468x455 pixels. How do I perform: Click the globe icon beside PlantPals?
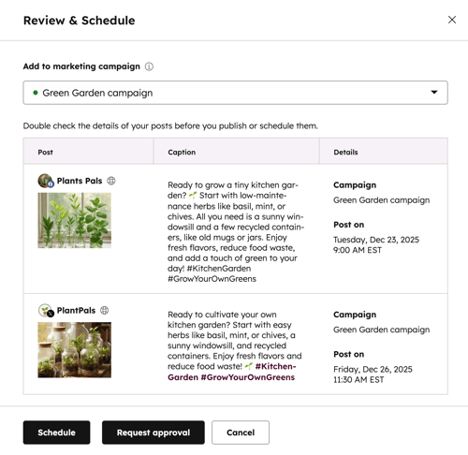pos(104,310)
